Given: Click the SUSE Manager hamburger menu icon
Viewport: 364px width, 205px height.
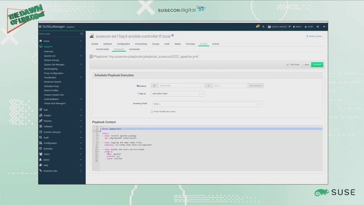Looking at the screenshot, I should click(40, 27).
